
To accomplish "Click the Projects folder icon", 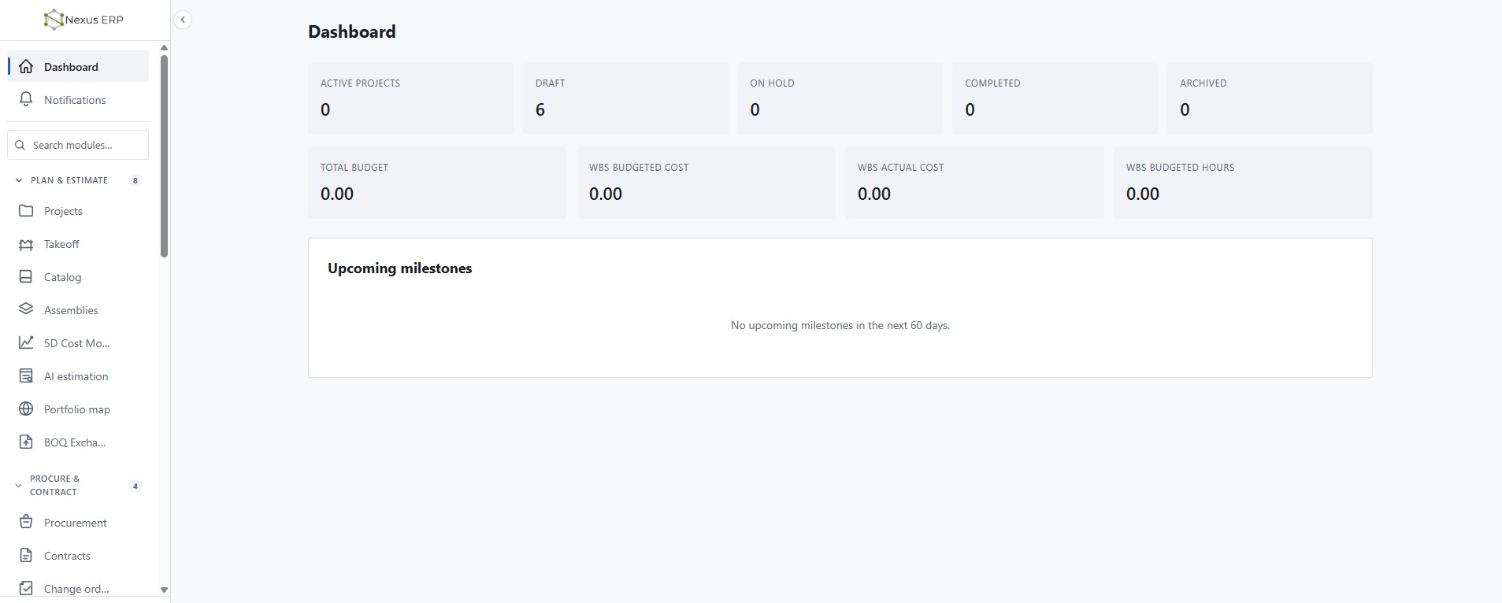I will pyautogui.click(x=26, y=211).
